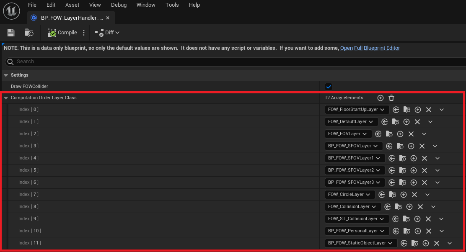
Task: Open the FOW_DefaultLayer class dropdown
Action: tap(351, 122)
